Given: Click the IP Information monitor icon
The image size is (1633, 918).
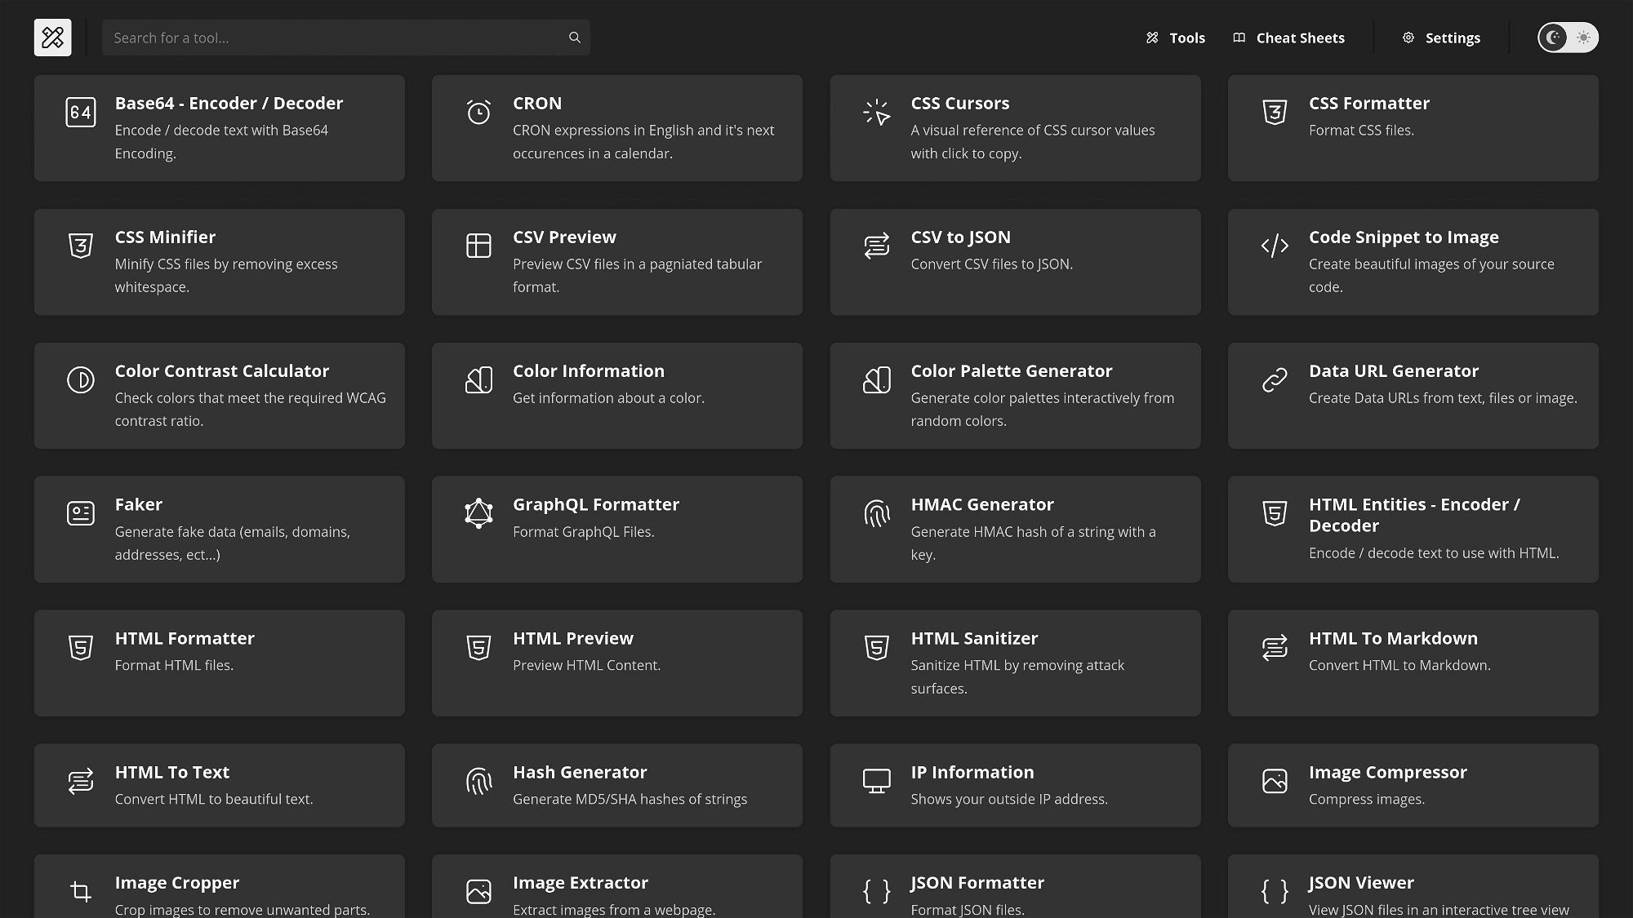Looking at the screenshot, I should (876, 781).
